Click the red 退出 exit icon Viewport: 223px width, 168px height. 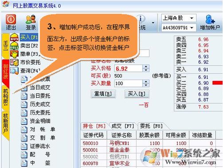click(x=11, y=19)
